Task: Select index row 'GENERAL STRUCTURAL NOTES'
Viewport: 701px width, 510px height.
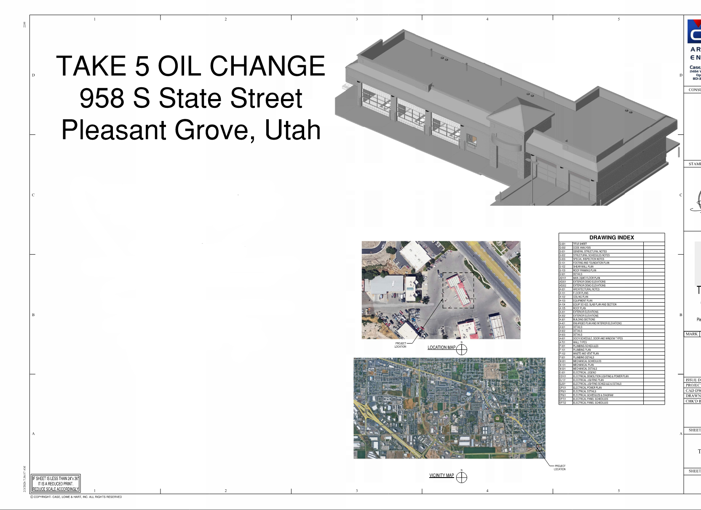Action: point(612,252)
